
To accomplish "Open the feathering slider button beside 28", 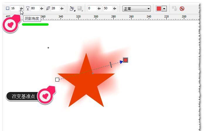I will click(62, 8).
